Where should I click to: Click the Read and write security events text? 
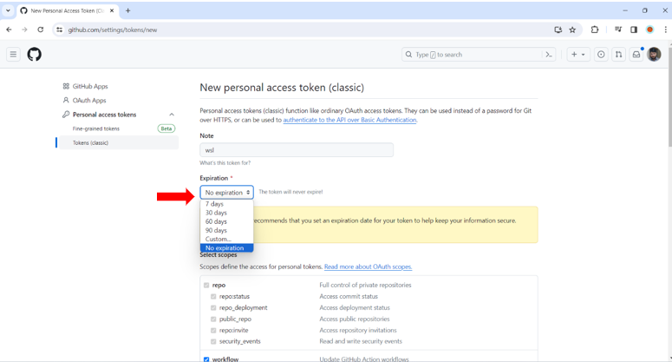pos(361,341)
